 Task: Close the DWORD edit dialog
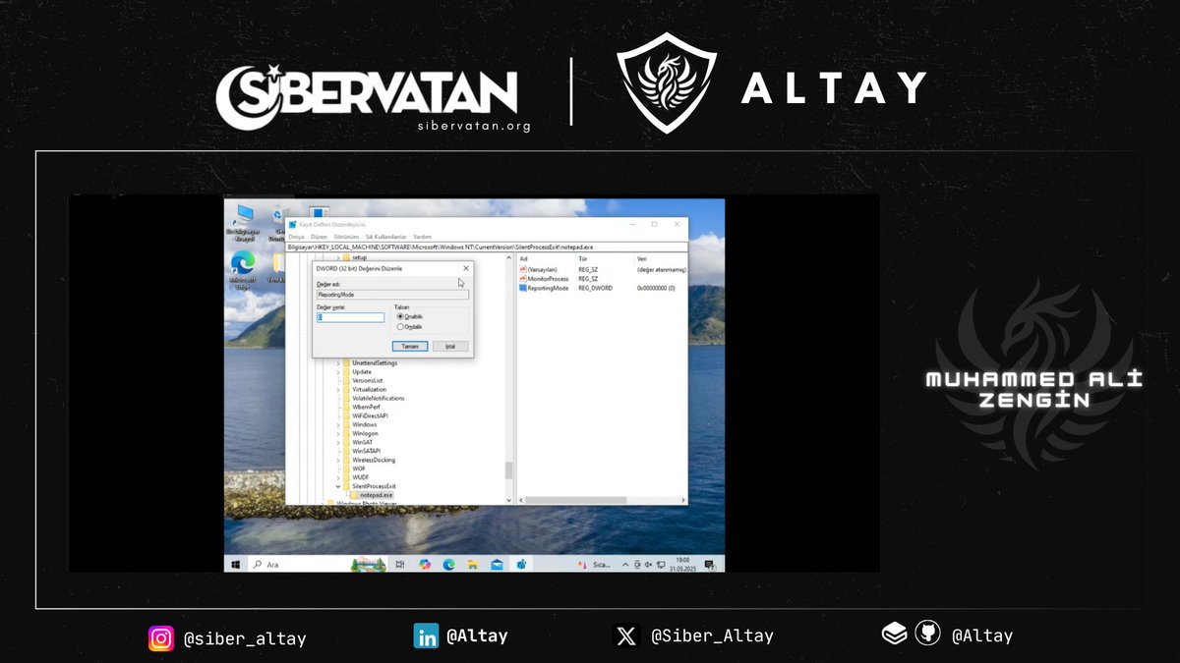click(465, 268)
